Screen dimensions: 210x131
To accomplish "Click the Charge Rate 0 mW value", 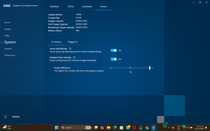I will pyautogui.click(x=78, y=18).
